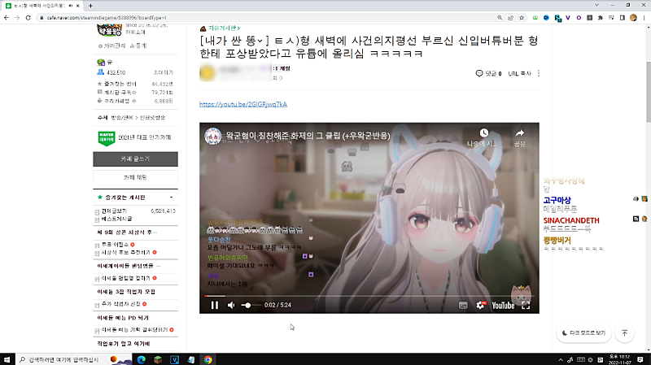Image resolution: width=651 pixels, height=365 pixels.
Task: Click the 게시판 구독 row
Action: pyautogui.click(x=135, y=92)
